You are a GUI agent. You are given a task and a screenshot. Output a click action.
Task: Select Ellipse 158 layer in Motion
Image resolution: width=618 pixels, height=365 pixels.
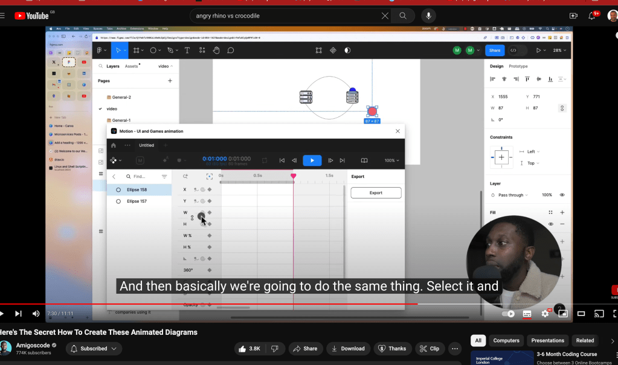click(140, 190)
